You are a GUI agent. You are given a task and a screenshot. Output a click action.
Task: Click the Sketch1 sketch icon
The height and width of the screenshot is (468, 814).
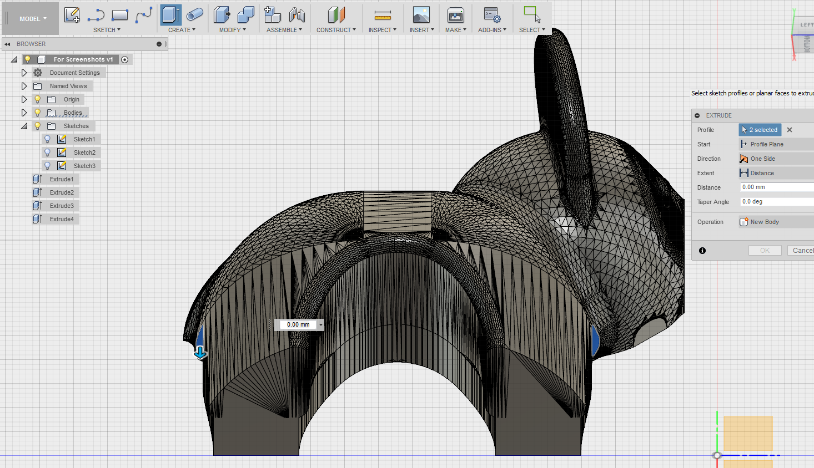(x=62, y=139)
